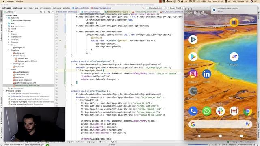Collapse the manifests folder
The image size is (260, 146).
pyautogui.click(x=6, y=18)
